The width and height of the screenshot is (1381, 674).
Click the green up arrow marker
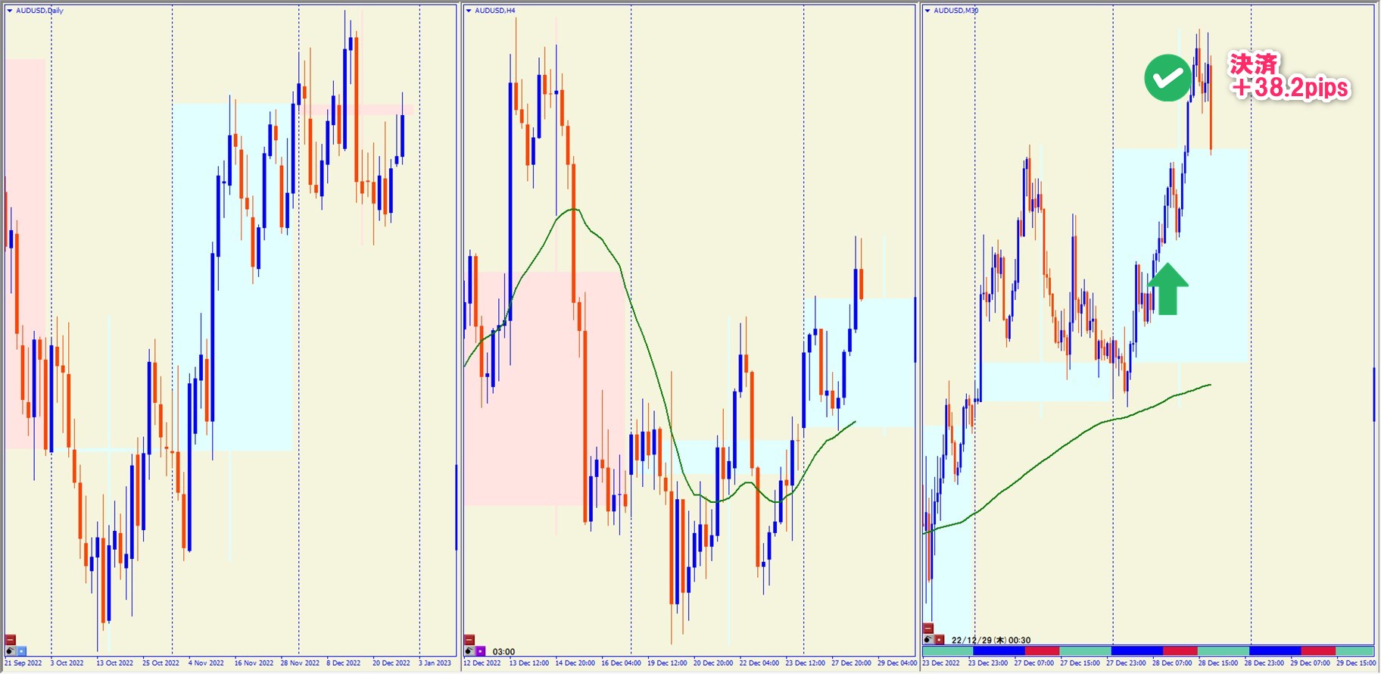1167,289
